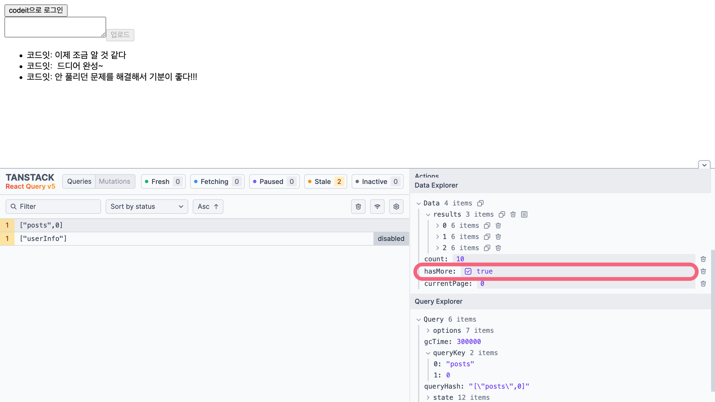Screen dimensions: 715x402
Task: Click the Query Explorer heading
Action: pyautogui.click(x=439, y=302)
